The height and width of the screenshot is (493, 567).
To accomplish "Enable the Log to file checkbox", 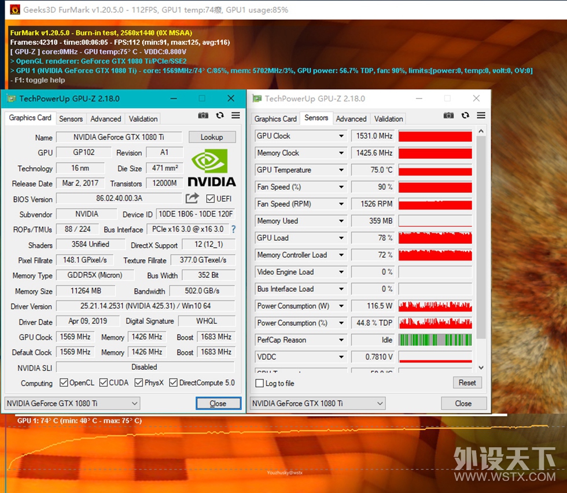I will coord(259,383).
